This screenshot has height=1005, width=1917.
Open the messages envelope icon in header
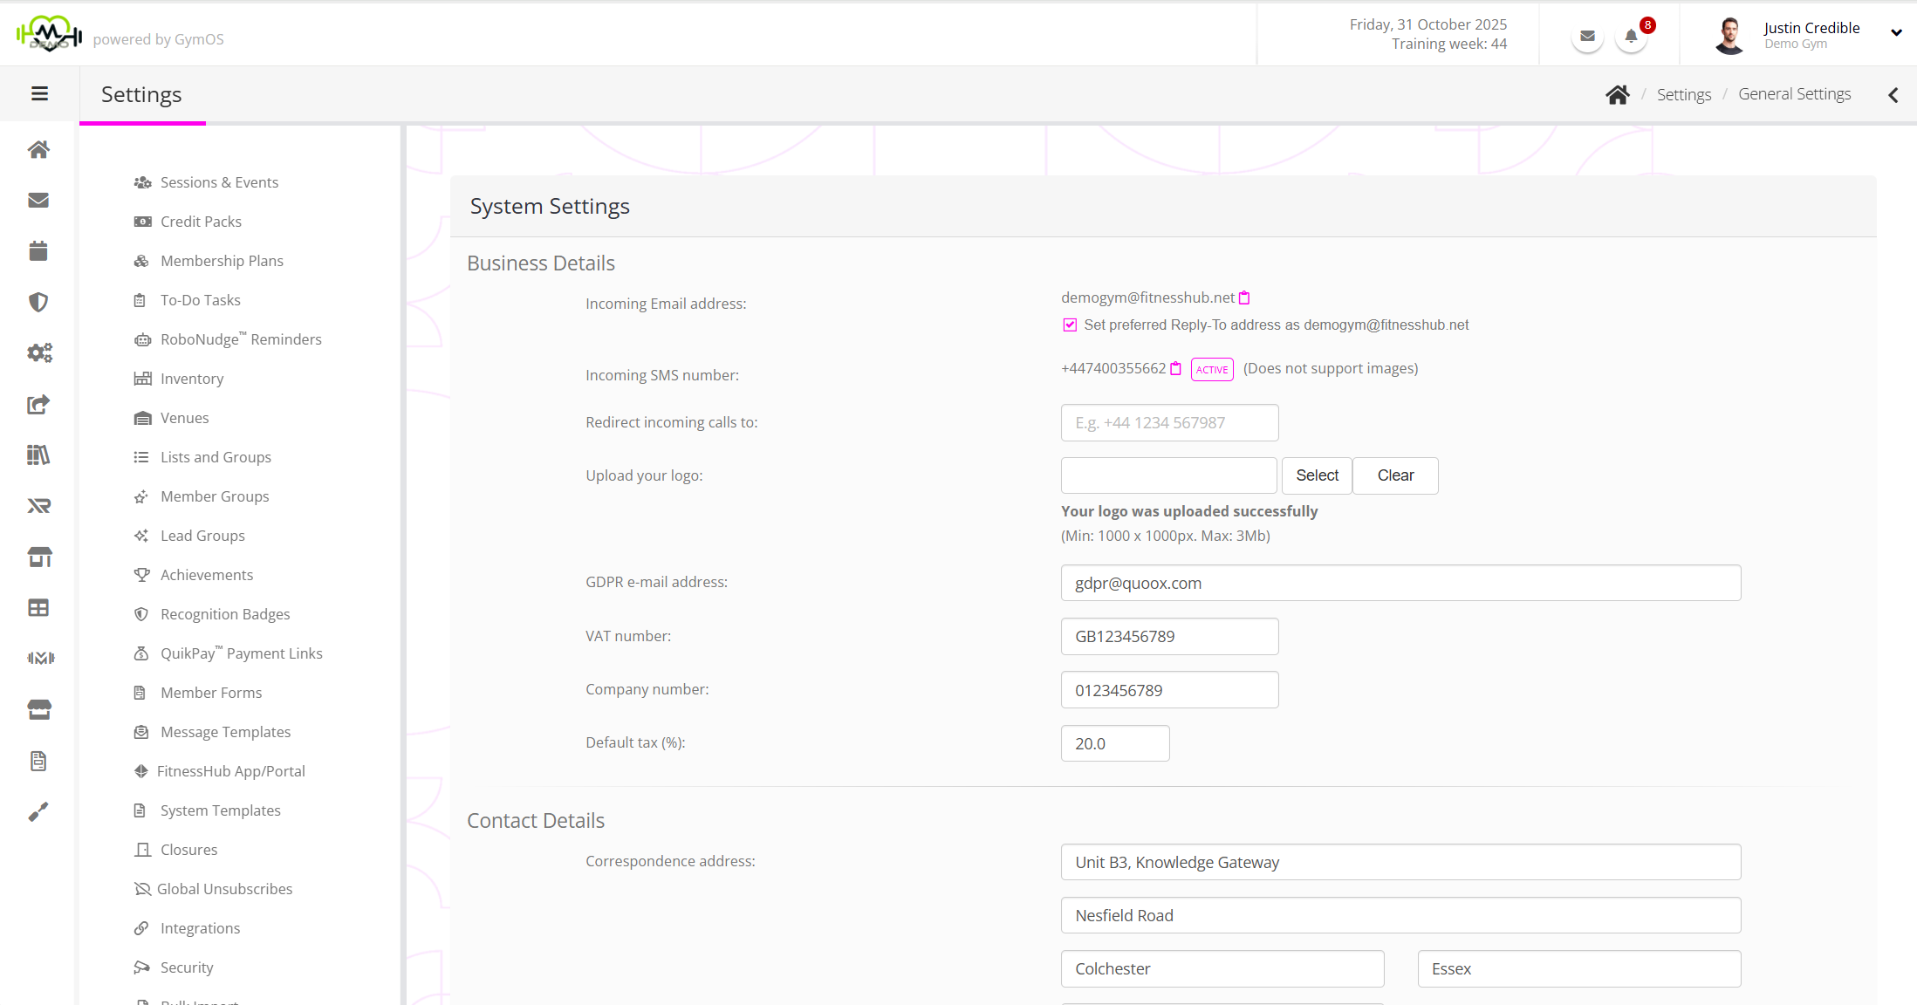(x=1587, y=37)
